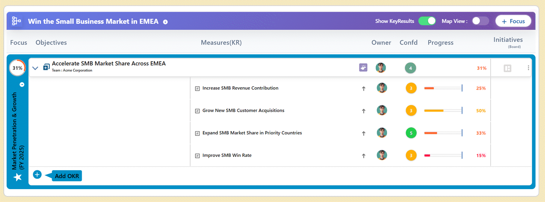Open three-dot menu for the objective row

click(528, 68)
